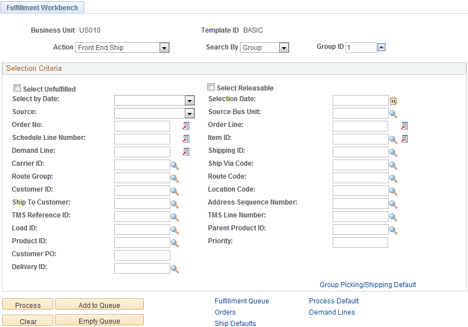The width and height of the screenshot is (468, 327).
Task: Click inside the Customer PO field
Action: (140, 255)
